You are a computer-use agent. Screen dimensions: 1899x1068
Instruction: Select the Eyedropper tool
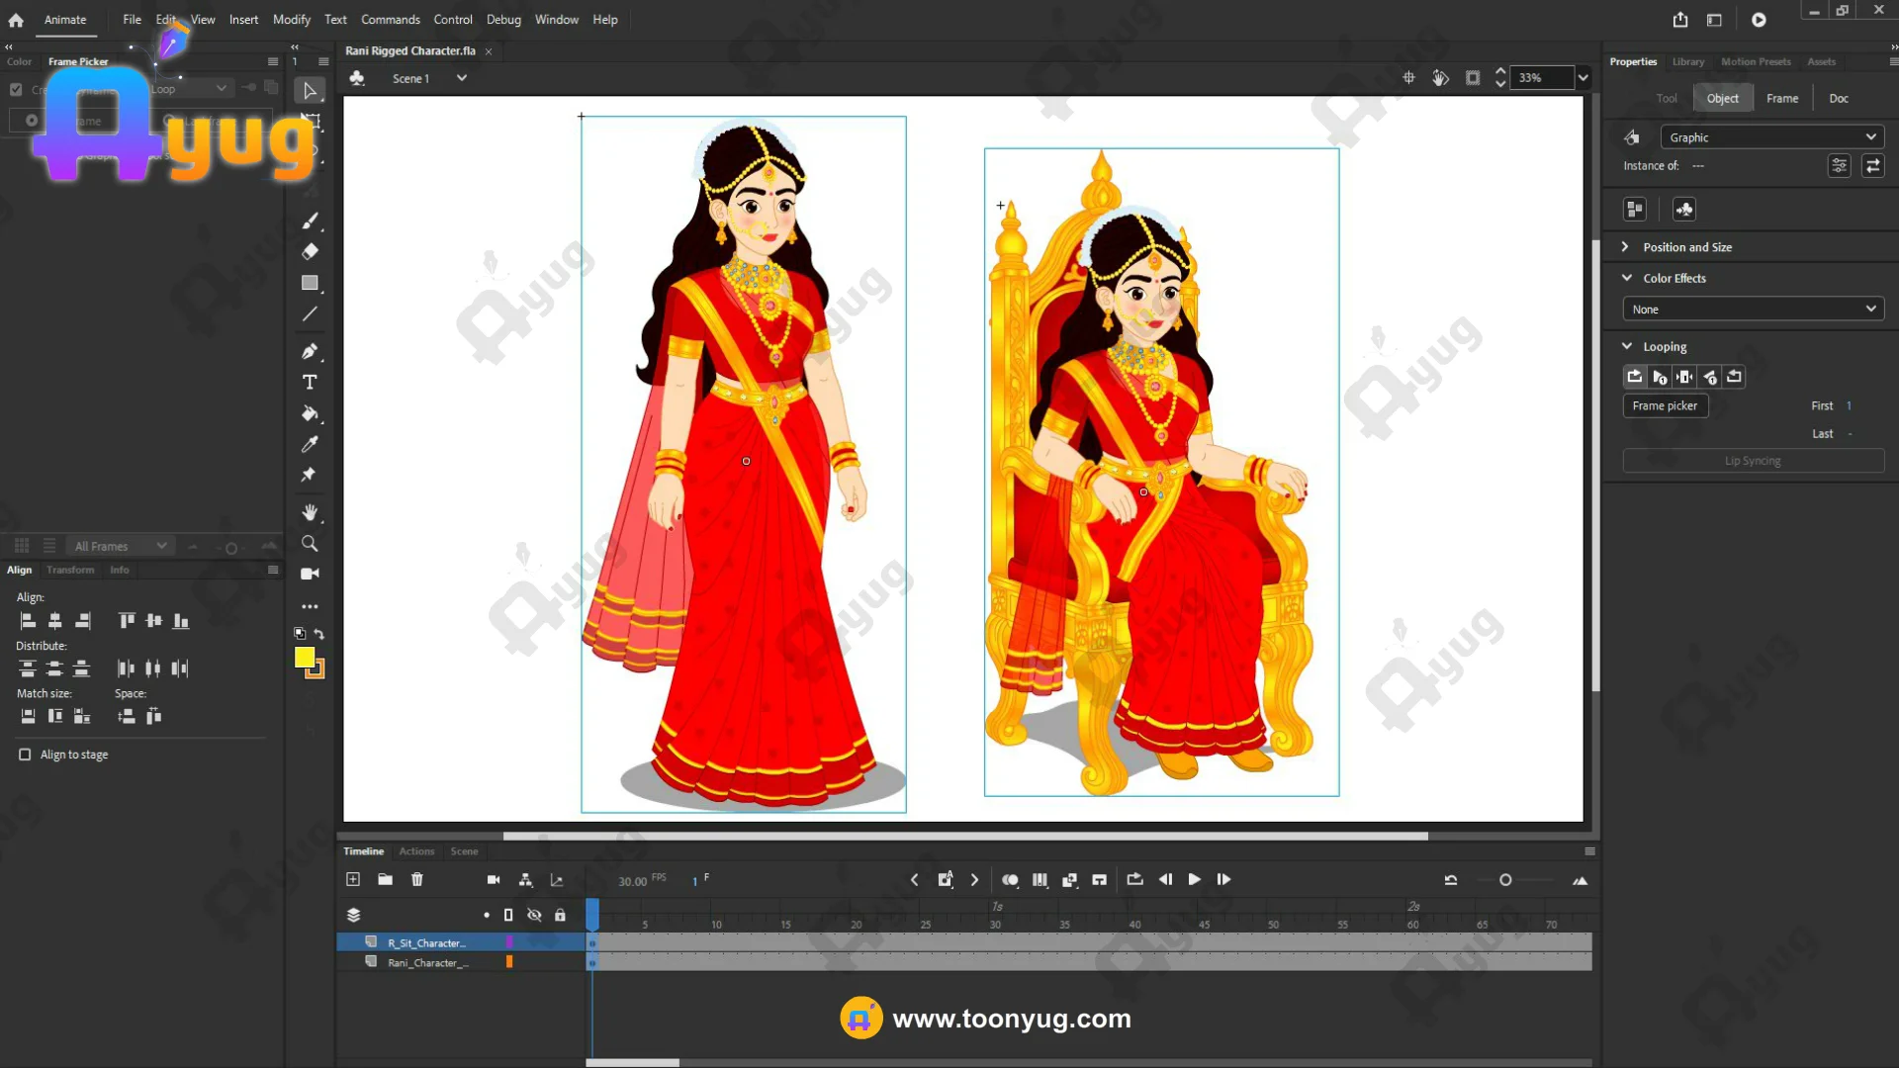pos(310,444)
